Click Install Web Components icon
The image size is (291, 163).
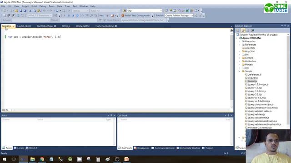[123, 15]
